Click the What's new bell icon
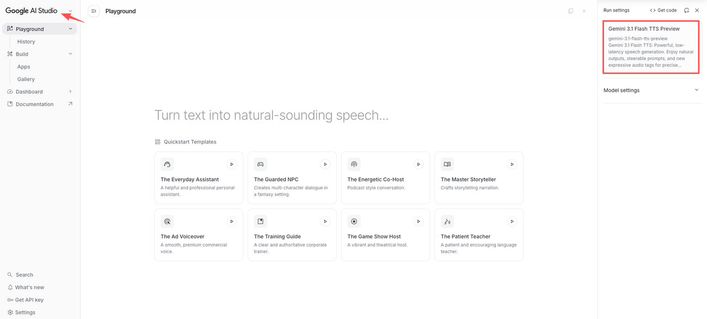707x319 pixels. [x=10, y=288]
